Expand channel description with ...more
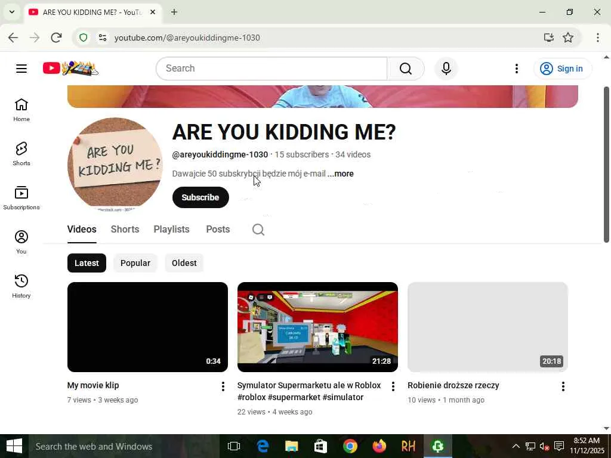The height and width of the screenshot is (458, 611). (x=341, y=174)
